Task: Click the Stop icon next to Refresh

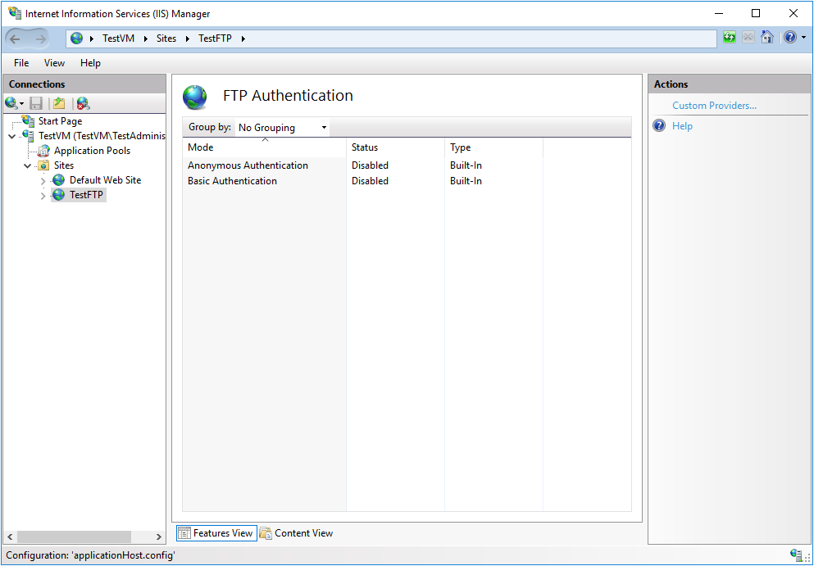Action: coord(748,38)
